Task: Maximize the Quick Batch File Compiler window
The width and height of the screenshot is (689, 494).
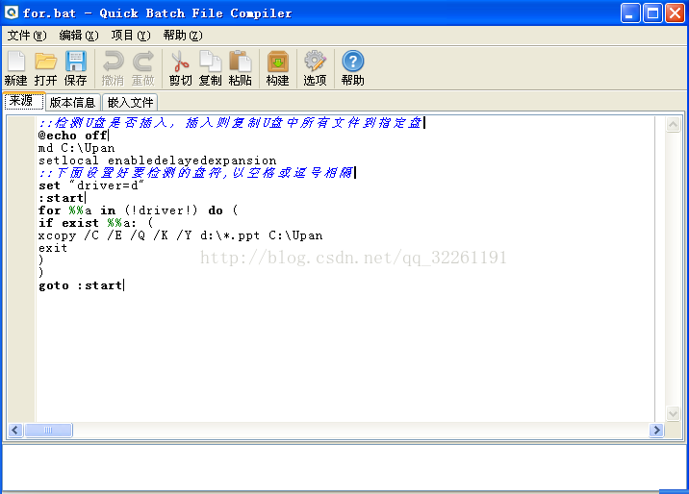Action: [652, 13]
